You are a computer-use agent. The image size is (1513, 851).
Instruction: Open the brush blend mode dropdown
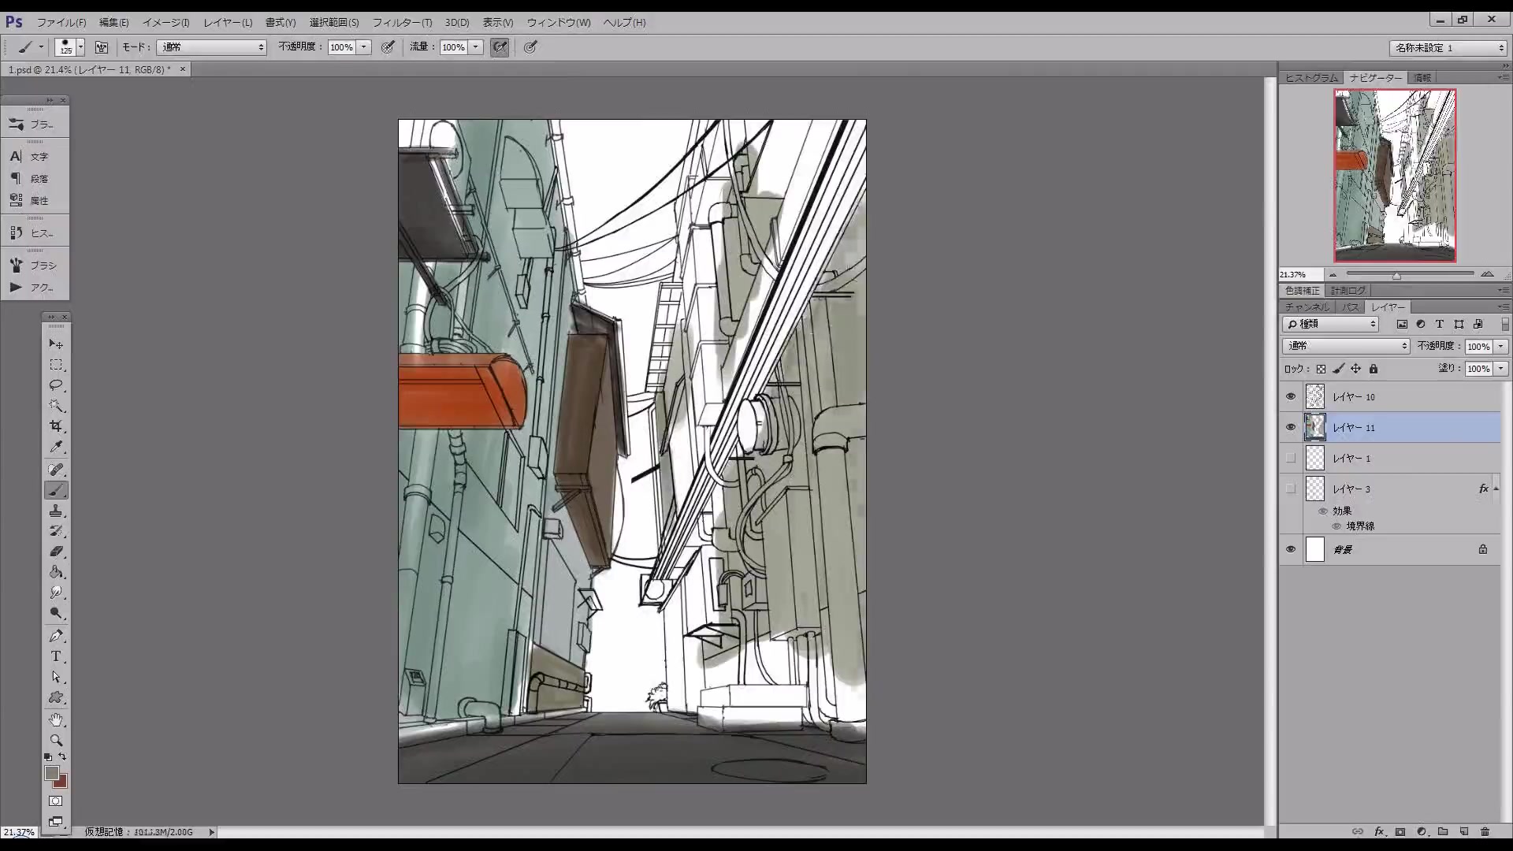212,47
